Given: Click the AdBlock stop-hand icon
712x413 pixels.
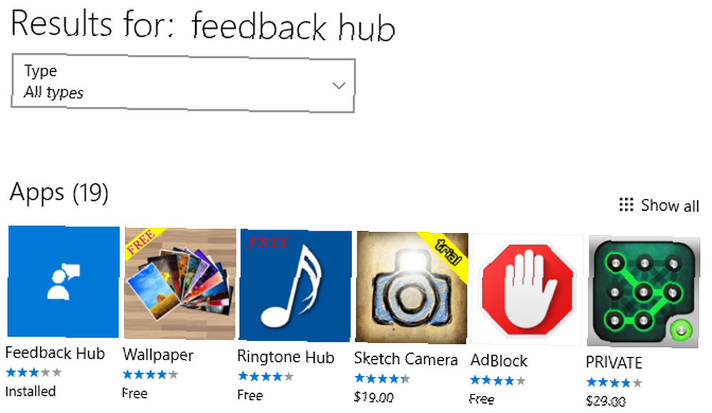Looking at the screenshot, I should [527, 289].
